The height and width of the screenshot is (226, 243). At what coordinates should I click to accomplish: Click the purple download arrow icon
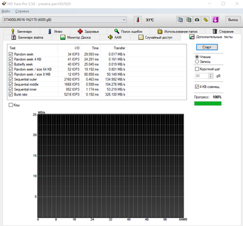pyautogui.click(x=215, y=20)
